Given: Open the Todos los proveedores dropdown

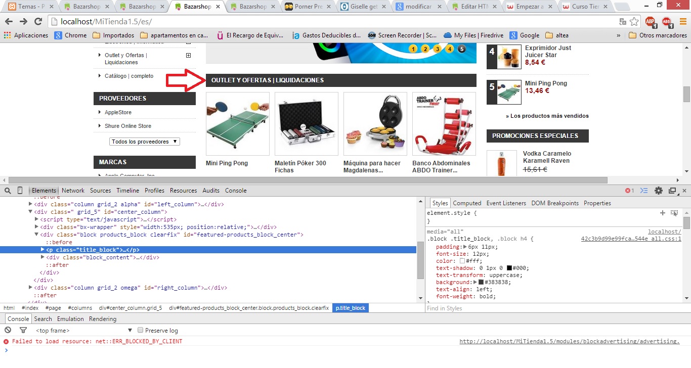Looking at the screenshot, I should point(145,142).
